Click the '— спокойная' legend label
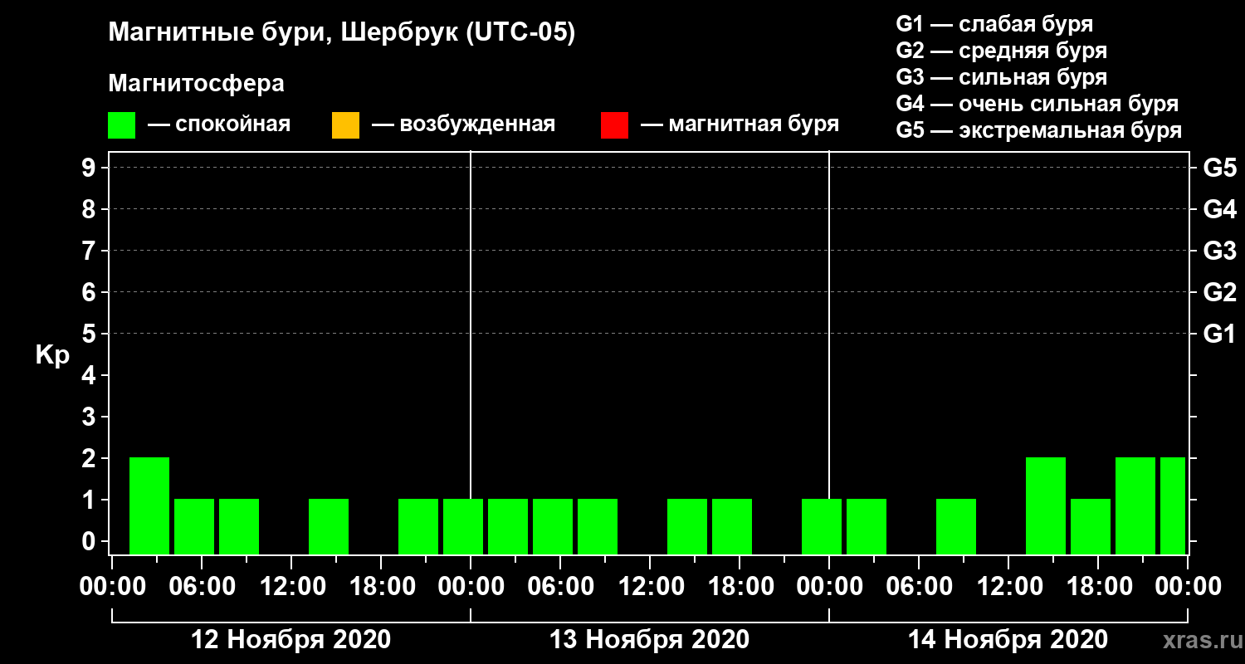This screenshot has height=664, width=1245. [219, 125]
